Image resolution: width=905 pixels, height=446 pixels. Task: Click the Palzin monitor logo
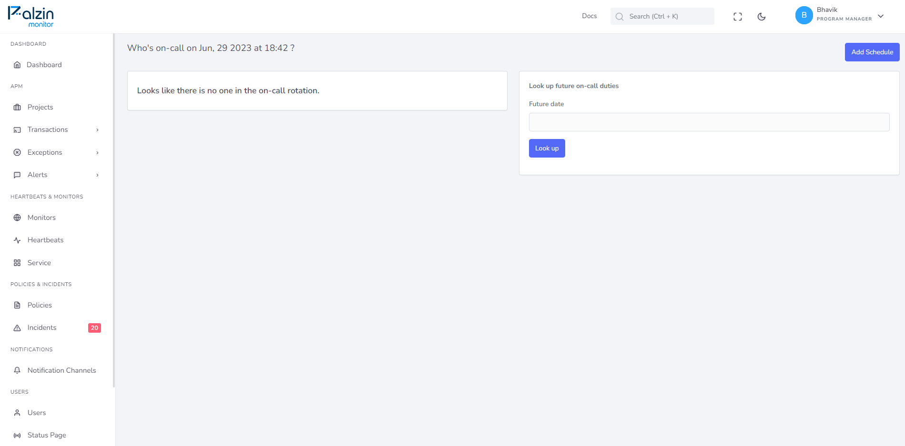(31, 17)
